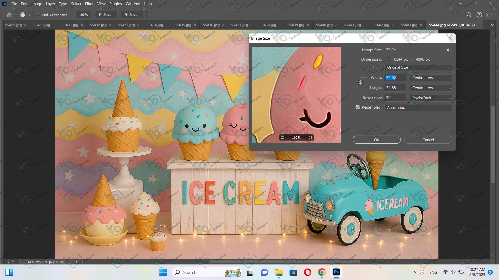
Task: Click the Home icon in options bar
Action: pos(9,15)
